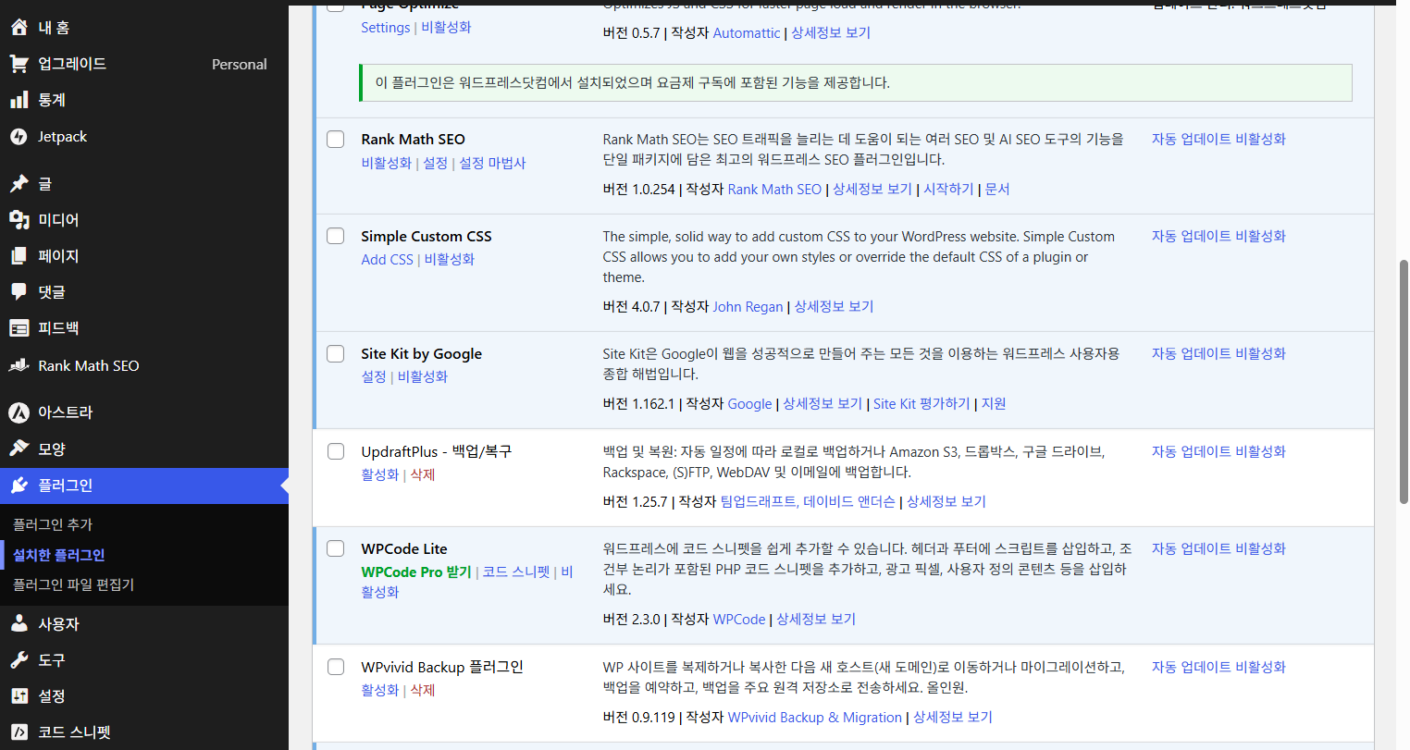Viewport: 1410px width, 750px height.
Task: Open the Automattic author link
Action: 747,33
